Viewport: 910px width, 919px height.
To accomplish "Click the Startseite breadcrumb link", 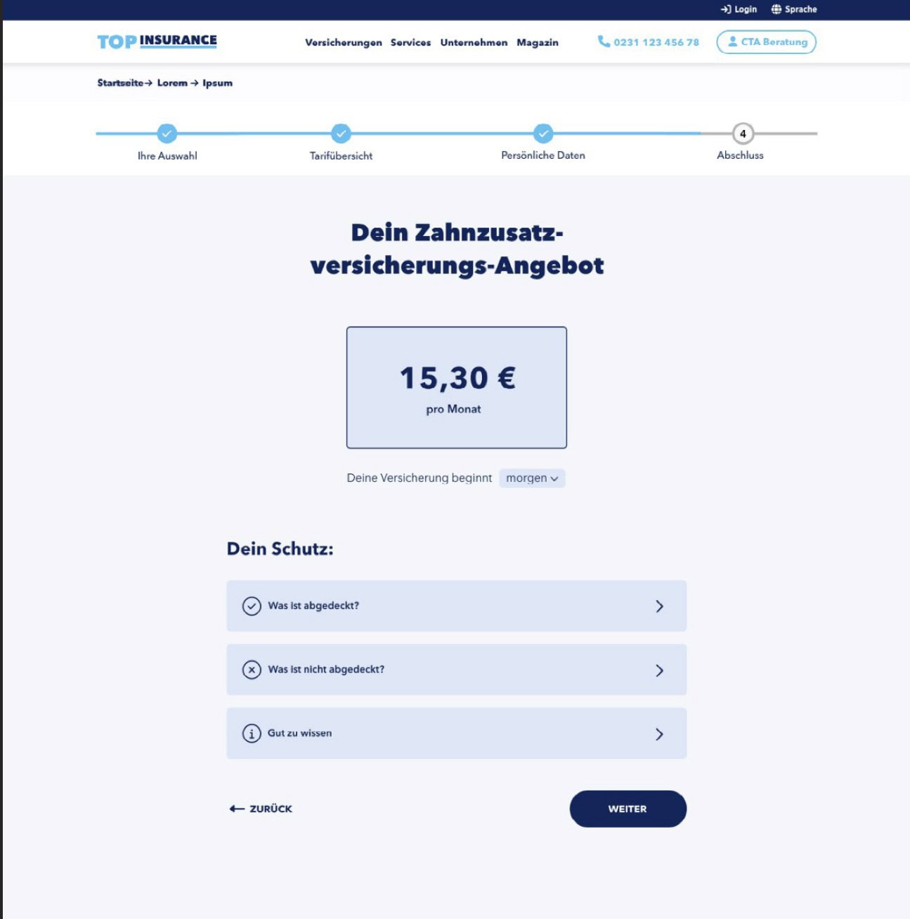I will [120, 83].
